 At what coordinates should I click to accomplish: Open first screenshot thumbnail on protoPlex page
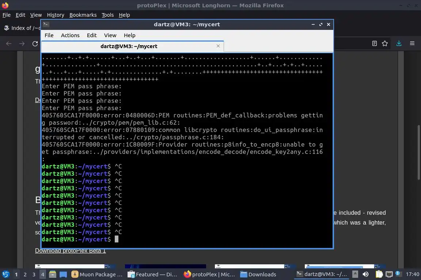point(75,267)
